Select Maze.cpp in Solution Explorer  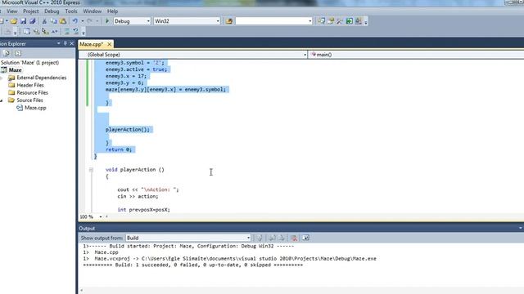tap(35, 108)
